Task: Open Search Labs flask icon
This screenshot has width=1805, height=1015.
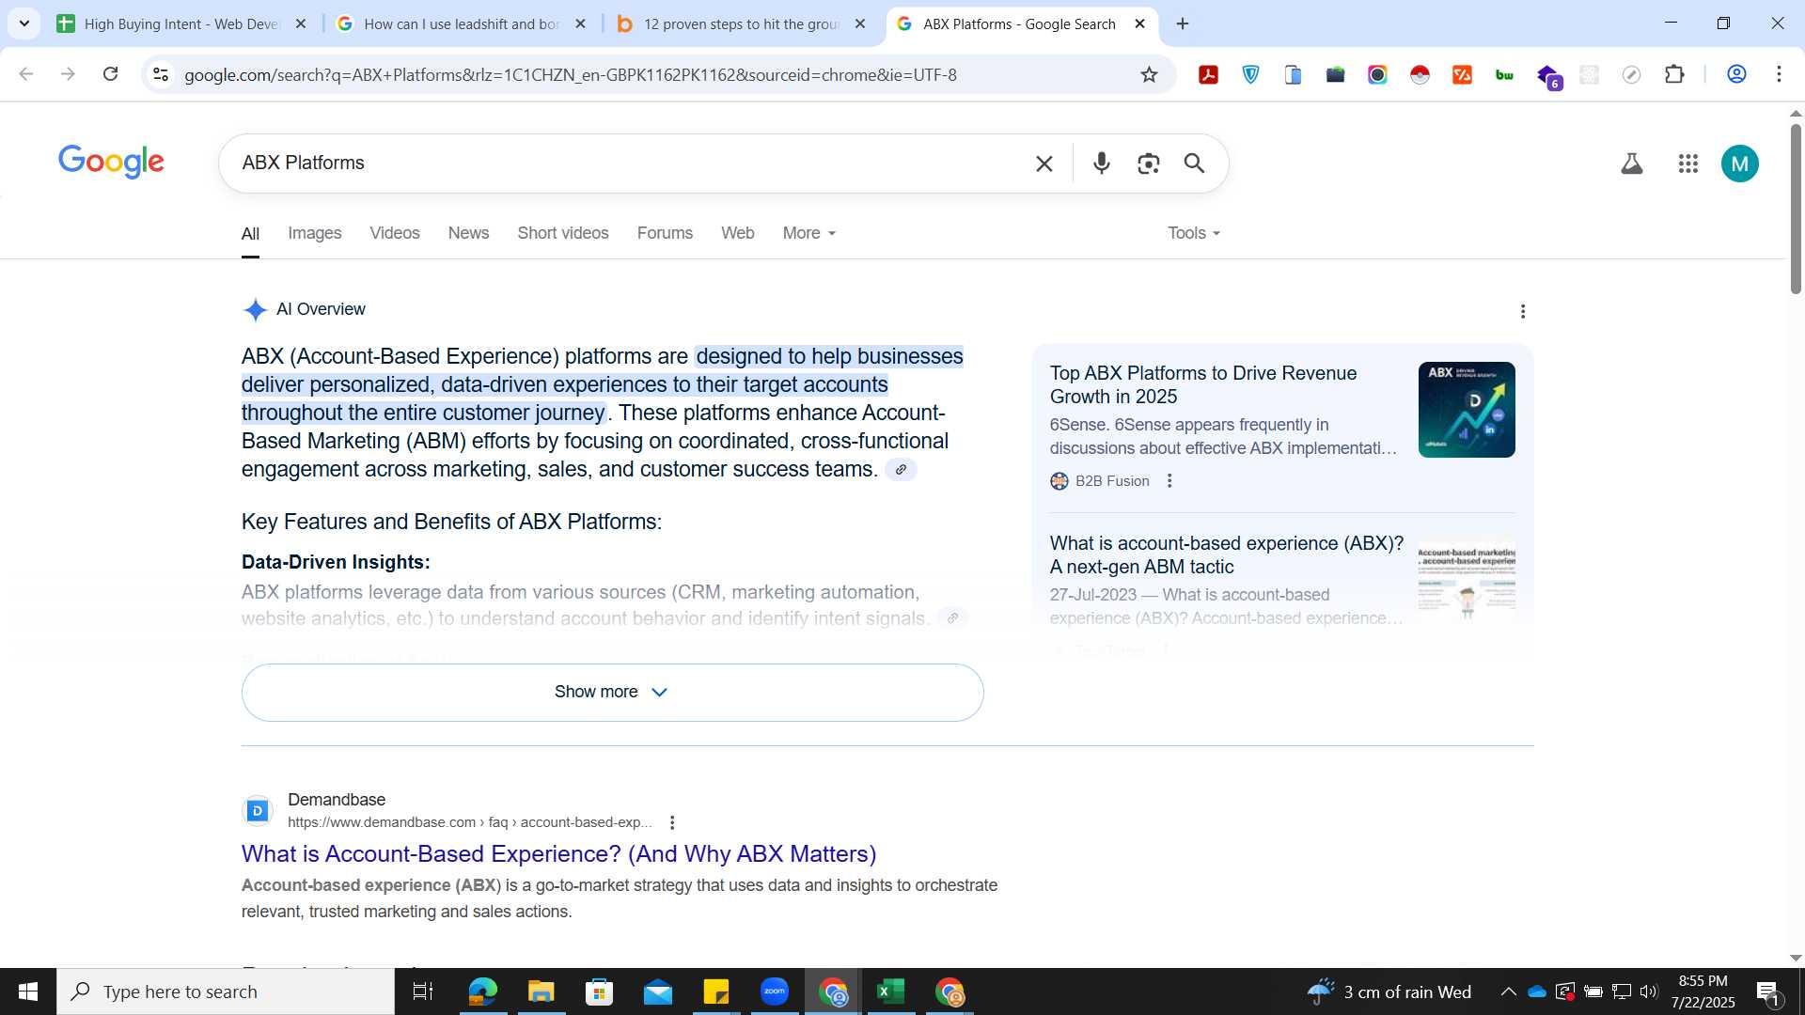Action: (x=1632, y=164)
